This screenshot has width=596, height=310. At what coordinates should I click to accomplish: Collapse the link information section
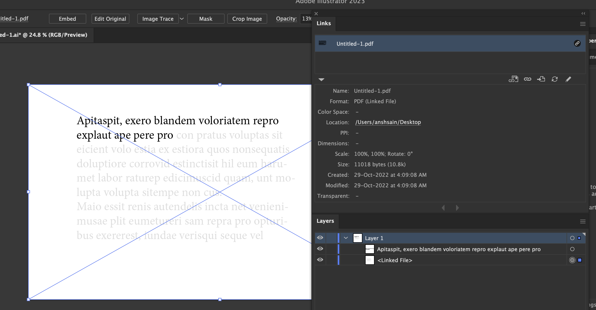pyautogui.click(x=321, y=80)
